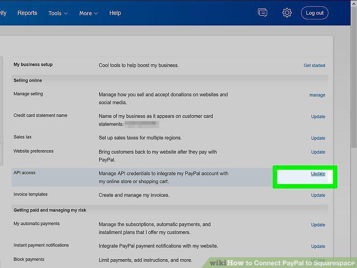357x268 pixels.
Task: Select the 'Selling online' section heading
Action: pyautogui.click(x=27, y=80)
